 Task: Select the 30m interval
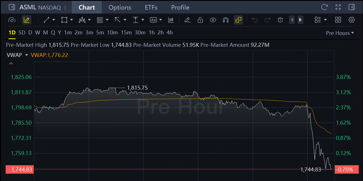[x=140, y=33]
